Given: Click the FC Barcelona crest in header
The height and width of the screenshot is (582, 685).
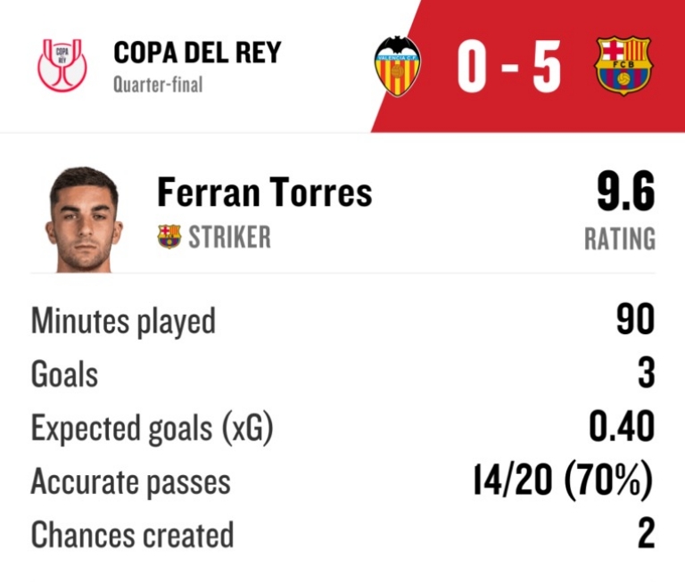Looking at the screenshot, I should tap(623, 66).
